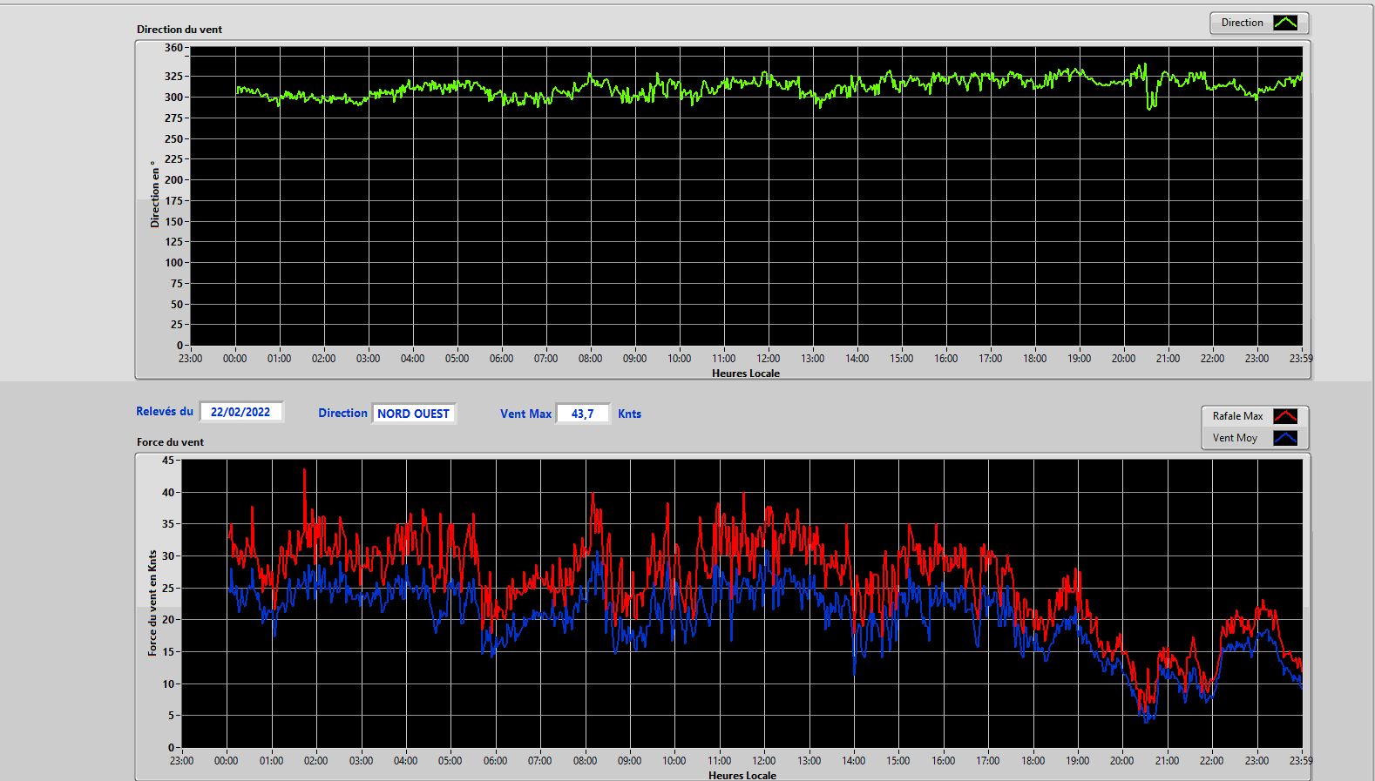Click the 'Relevés du' label
The height and width of the screenshot is (781, 1375).
165,412
